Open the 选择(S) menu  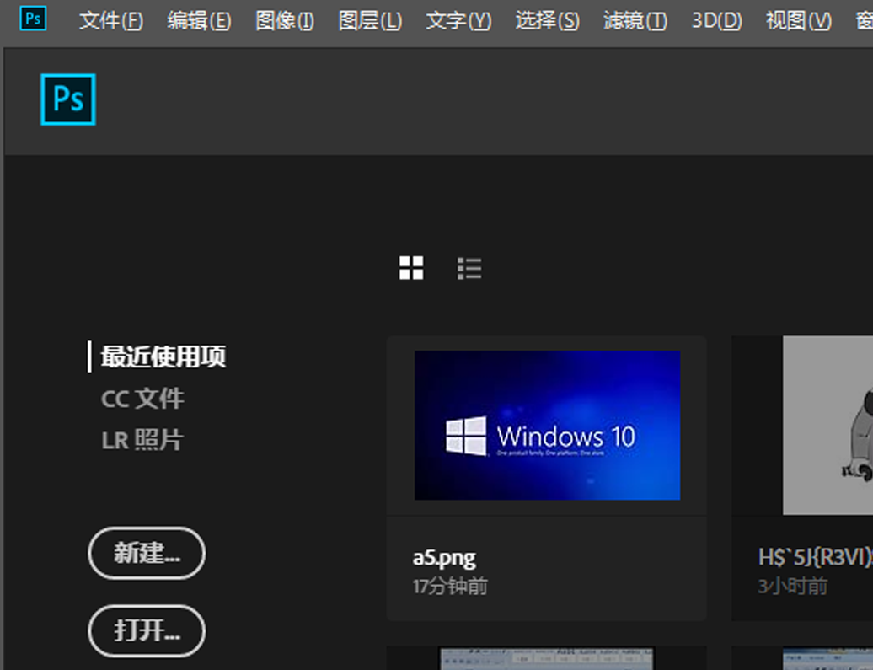[x=547, y=20]
